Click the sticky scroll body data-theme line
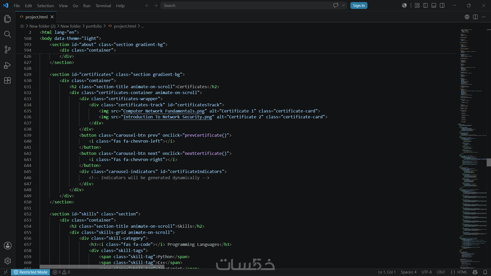Screen dimensions: 491x276 point(70,38)
